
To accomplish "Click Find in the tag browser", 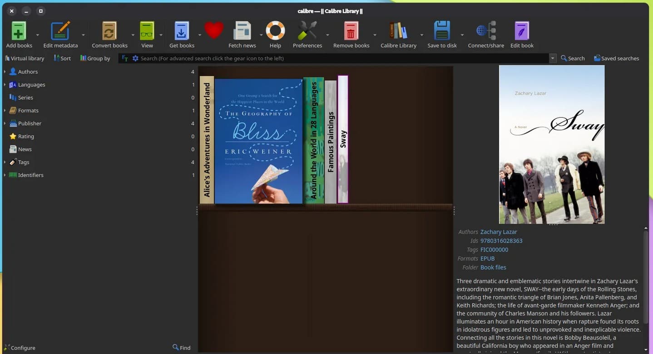I will tap(182, 348).
